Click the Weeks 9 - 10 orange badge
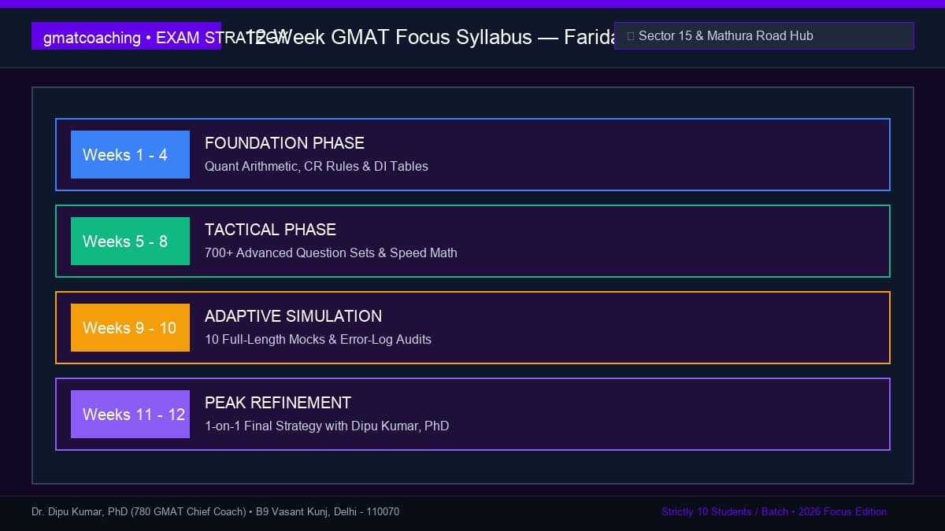The image size is (945, 531). (130, 328)
